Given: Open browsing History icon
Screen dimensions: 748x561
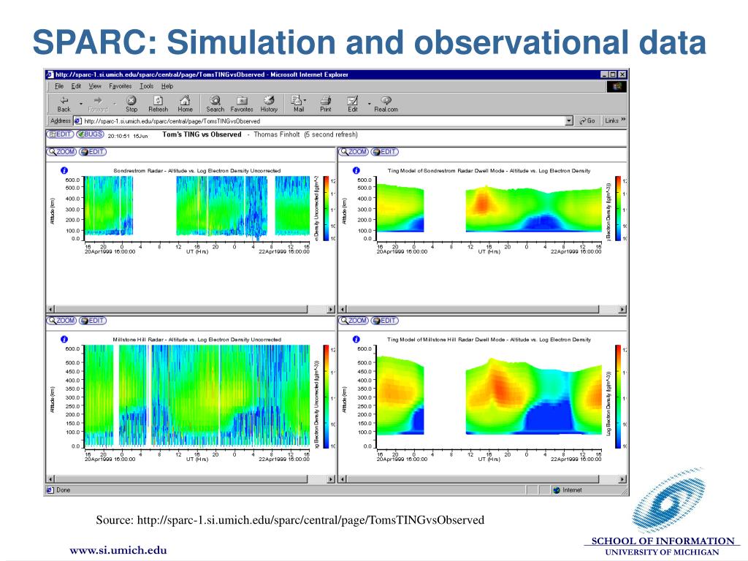Looking at the screenshot, I should (x=269, y=104).
